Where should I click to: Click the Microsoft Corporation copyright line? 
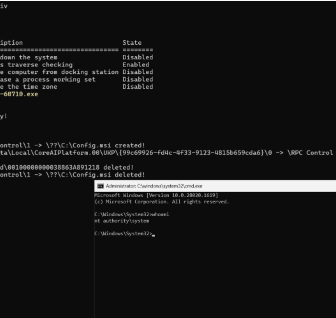pyautogui.click(x=161, y=202)
